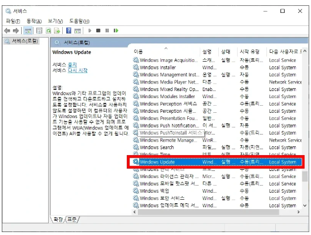Restart the service with the restart icon

coord(116,31)
